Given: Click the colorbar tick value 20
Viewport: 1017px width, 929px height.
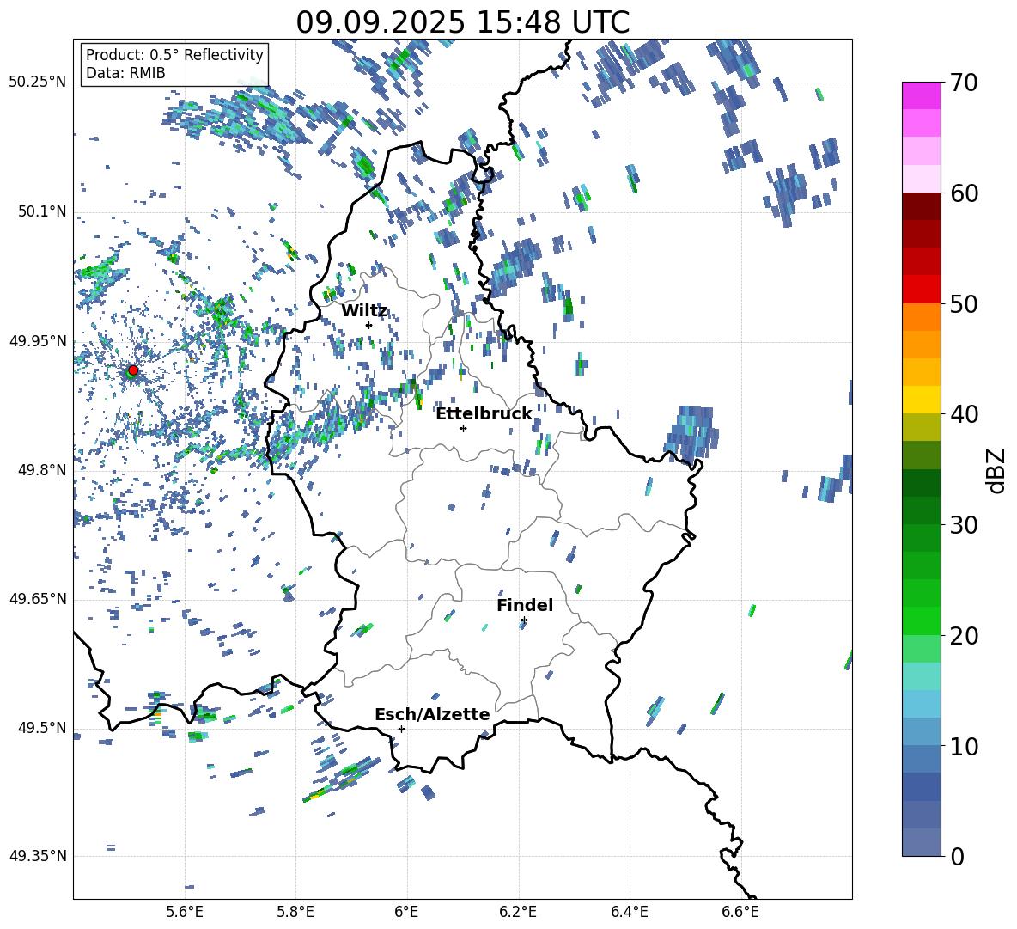Looking at the screenshot, I should [x=964, y=635].
